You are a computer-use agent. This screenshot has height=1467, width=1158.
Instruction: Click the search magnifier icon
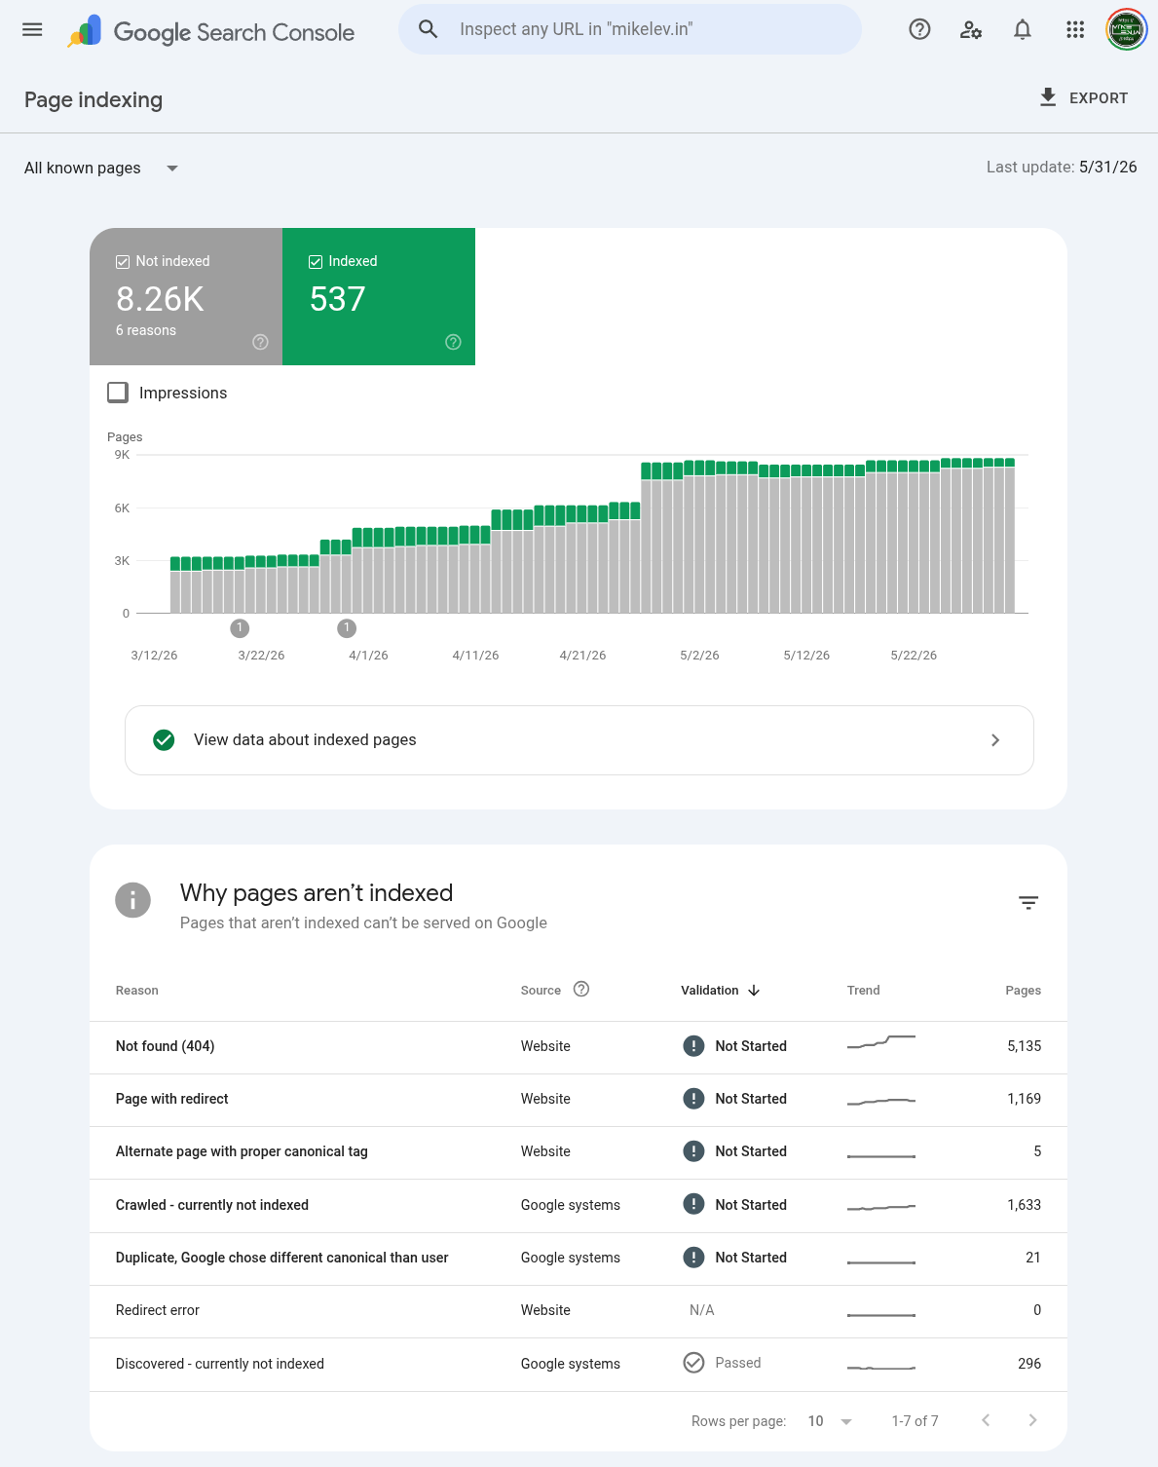click(x=428, y=29)
